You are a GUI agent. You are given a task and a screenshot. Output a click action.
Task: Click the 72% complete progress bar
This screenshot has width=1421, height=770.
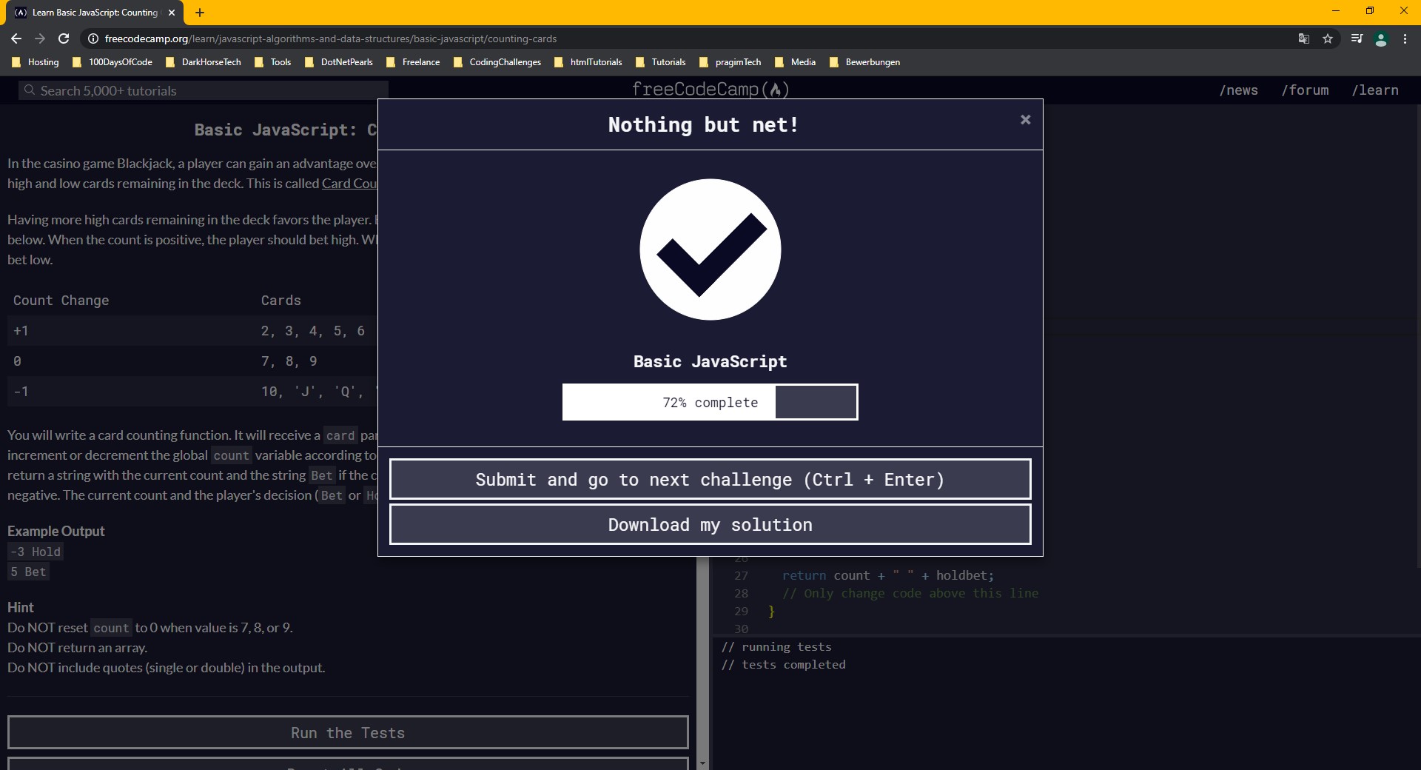(x=710, y=402)
